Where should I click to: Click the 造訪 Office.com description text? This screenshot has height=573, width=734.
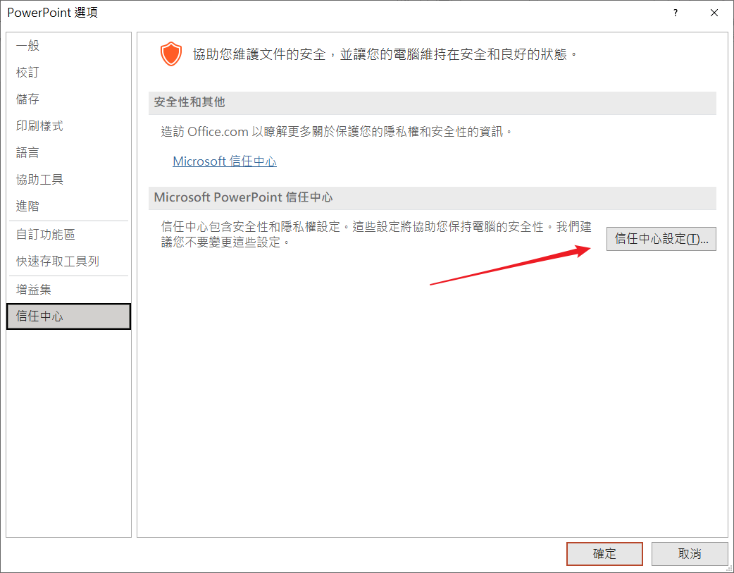(337, 132)
